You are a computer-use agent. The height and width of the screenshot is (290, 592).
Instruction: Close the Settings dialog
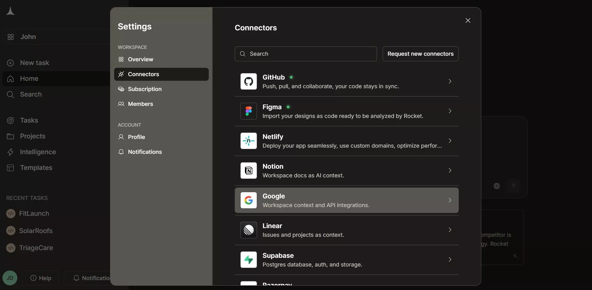(x=468, y=20)
